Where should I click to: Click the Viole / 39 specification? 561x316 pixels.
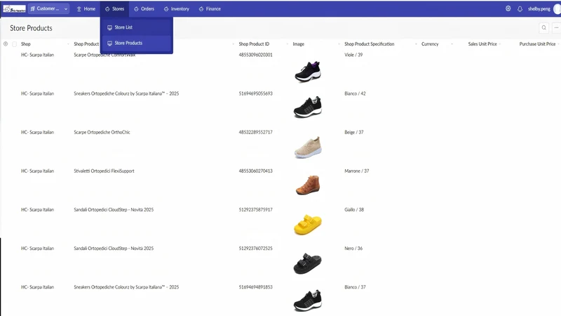(353, 55)
